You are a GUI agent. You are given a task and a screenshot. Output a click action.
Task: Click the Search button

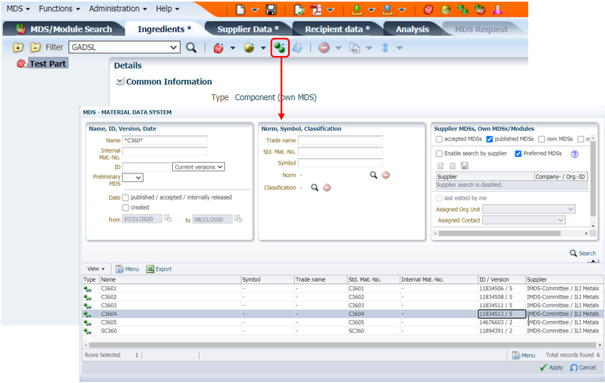[582, 253]
